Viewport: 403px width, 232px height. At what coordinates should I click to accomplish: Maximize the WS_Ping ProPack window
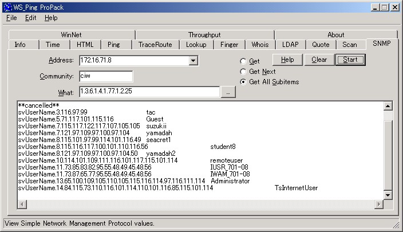click(x=385, y=7)
